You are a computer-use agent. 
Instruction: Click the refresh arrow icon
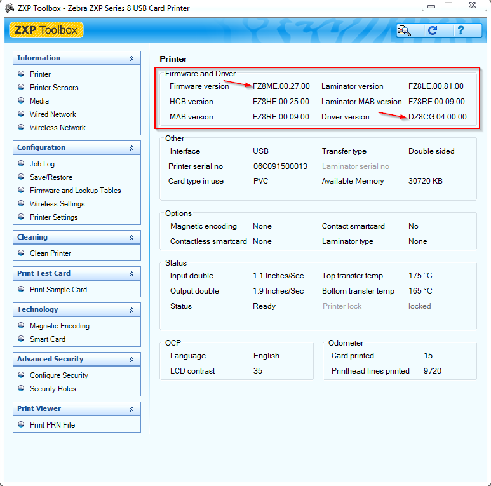tap(433, 30)
